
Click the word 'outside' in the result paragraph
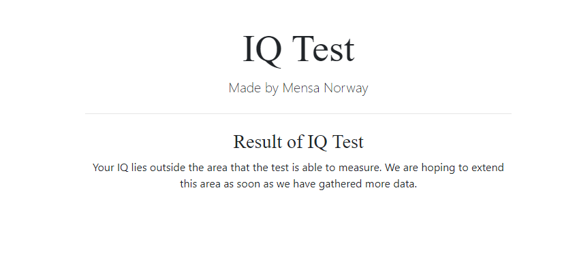coord(168,168)
